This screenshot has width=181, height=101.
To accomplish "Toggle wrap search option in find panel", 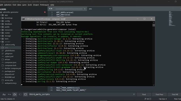I will 15,95.
